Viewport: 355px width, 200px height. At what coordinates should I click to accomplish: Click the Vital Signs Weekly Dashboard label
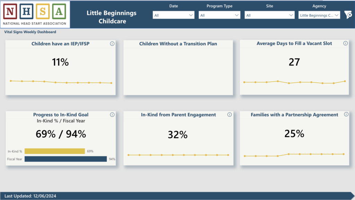(30, 32)
